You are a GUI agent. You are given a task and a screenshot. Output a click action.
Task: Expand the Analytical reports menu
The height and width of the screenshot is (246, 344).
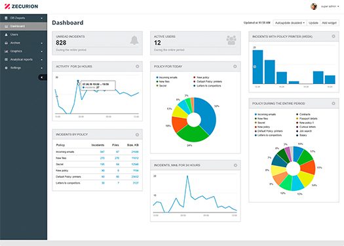[x=24, y=60]
